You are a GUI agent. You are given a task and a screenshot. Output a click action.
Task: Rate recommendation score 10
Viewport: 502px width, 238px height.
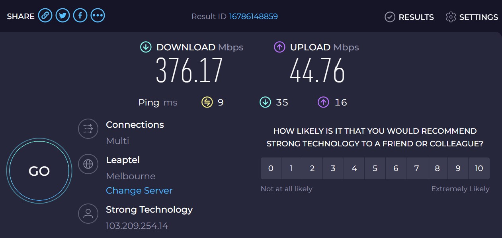(x=479, y=168)
